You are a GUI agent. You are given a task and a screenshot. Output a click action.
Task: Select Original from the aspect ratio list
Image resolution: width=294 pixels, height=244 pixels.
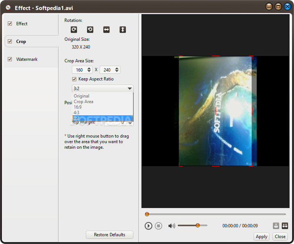click(x=103, y=96)
